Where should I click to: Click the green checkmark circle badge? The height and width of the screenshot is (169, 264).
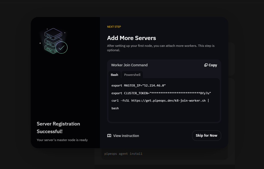tap(61, 48)
